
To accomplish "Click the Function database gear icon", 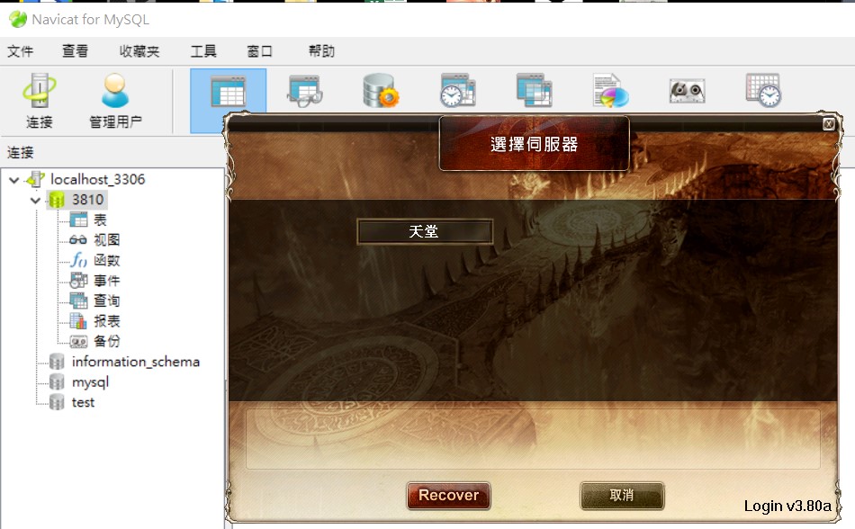I will pos(381,91).
